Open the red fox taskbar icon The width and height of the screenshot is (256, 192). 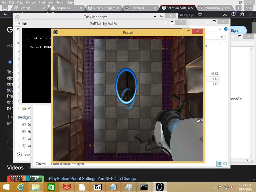(66, 187)
